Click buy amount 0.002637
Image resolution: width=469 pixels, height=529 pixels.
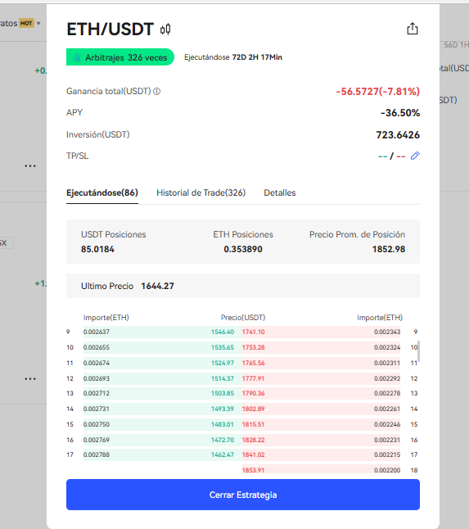tap(97, 332)
